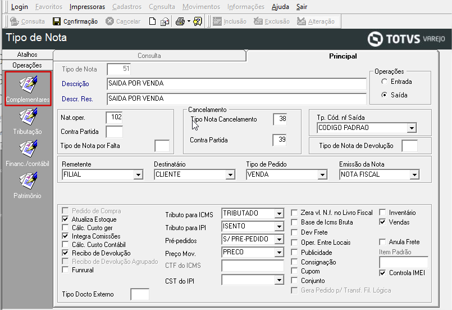
Task: Enable Base de Icms Bruta checkbox
Action: 294,222
